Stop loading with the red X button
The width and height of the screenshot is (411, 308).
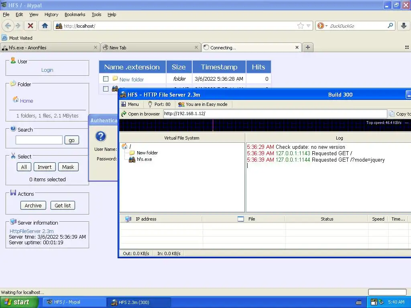31,26
